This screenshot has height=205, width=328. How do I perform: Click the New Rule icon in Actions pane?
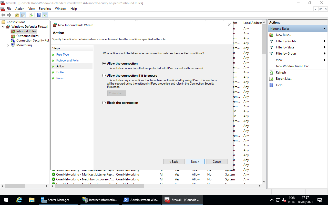(271, 35)
